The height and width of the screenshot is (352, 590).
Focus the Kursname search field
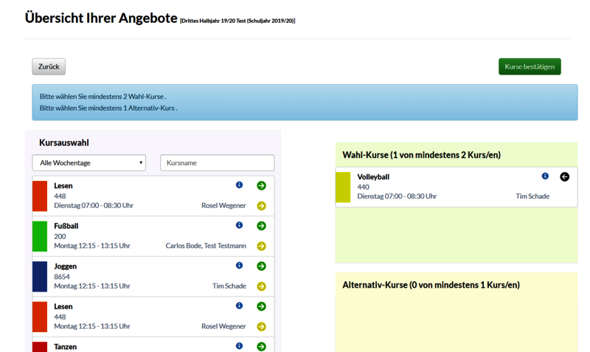pyautogui.click(x=217, y=162)
